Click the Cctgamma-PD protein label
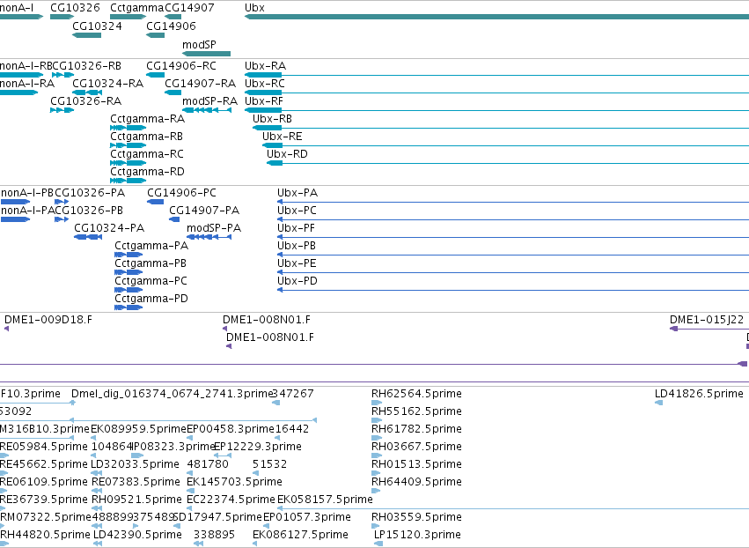 pos(151,299)
